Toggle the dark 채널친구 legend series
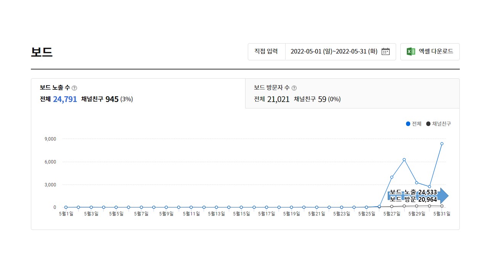The height and width of the screenshot is (275, 488). [x=438, y=124]
